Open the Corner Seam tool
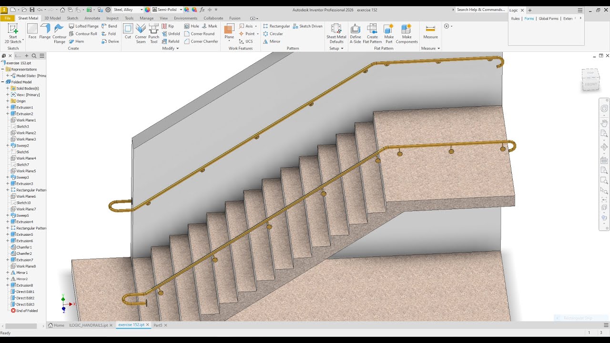610x343 pixels. tap(141, 33)
